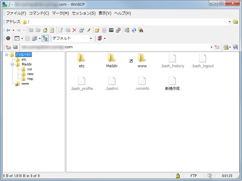This screenshot has height=181, width=242.
Task: Select etc folder in tree
Action: click(x=24, y=59)
